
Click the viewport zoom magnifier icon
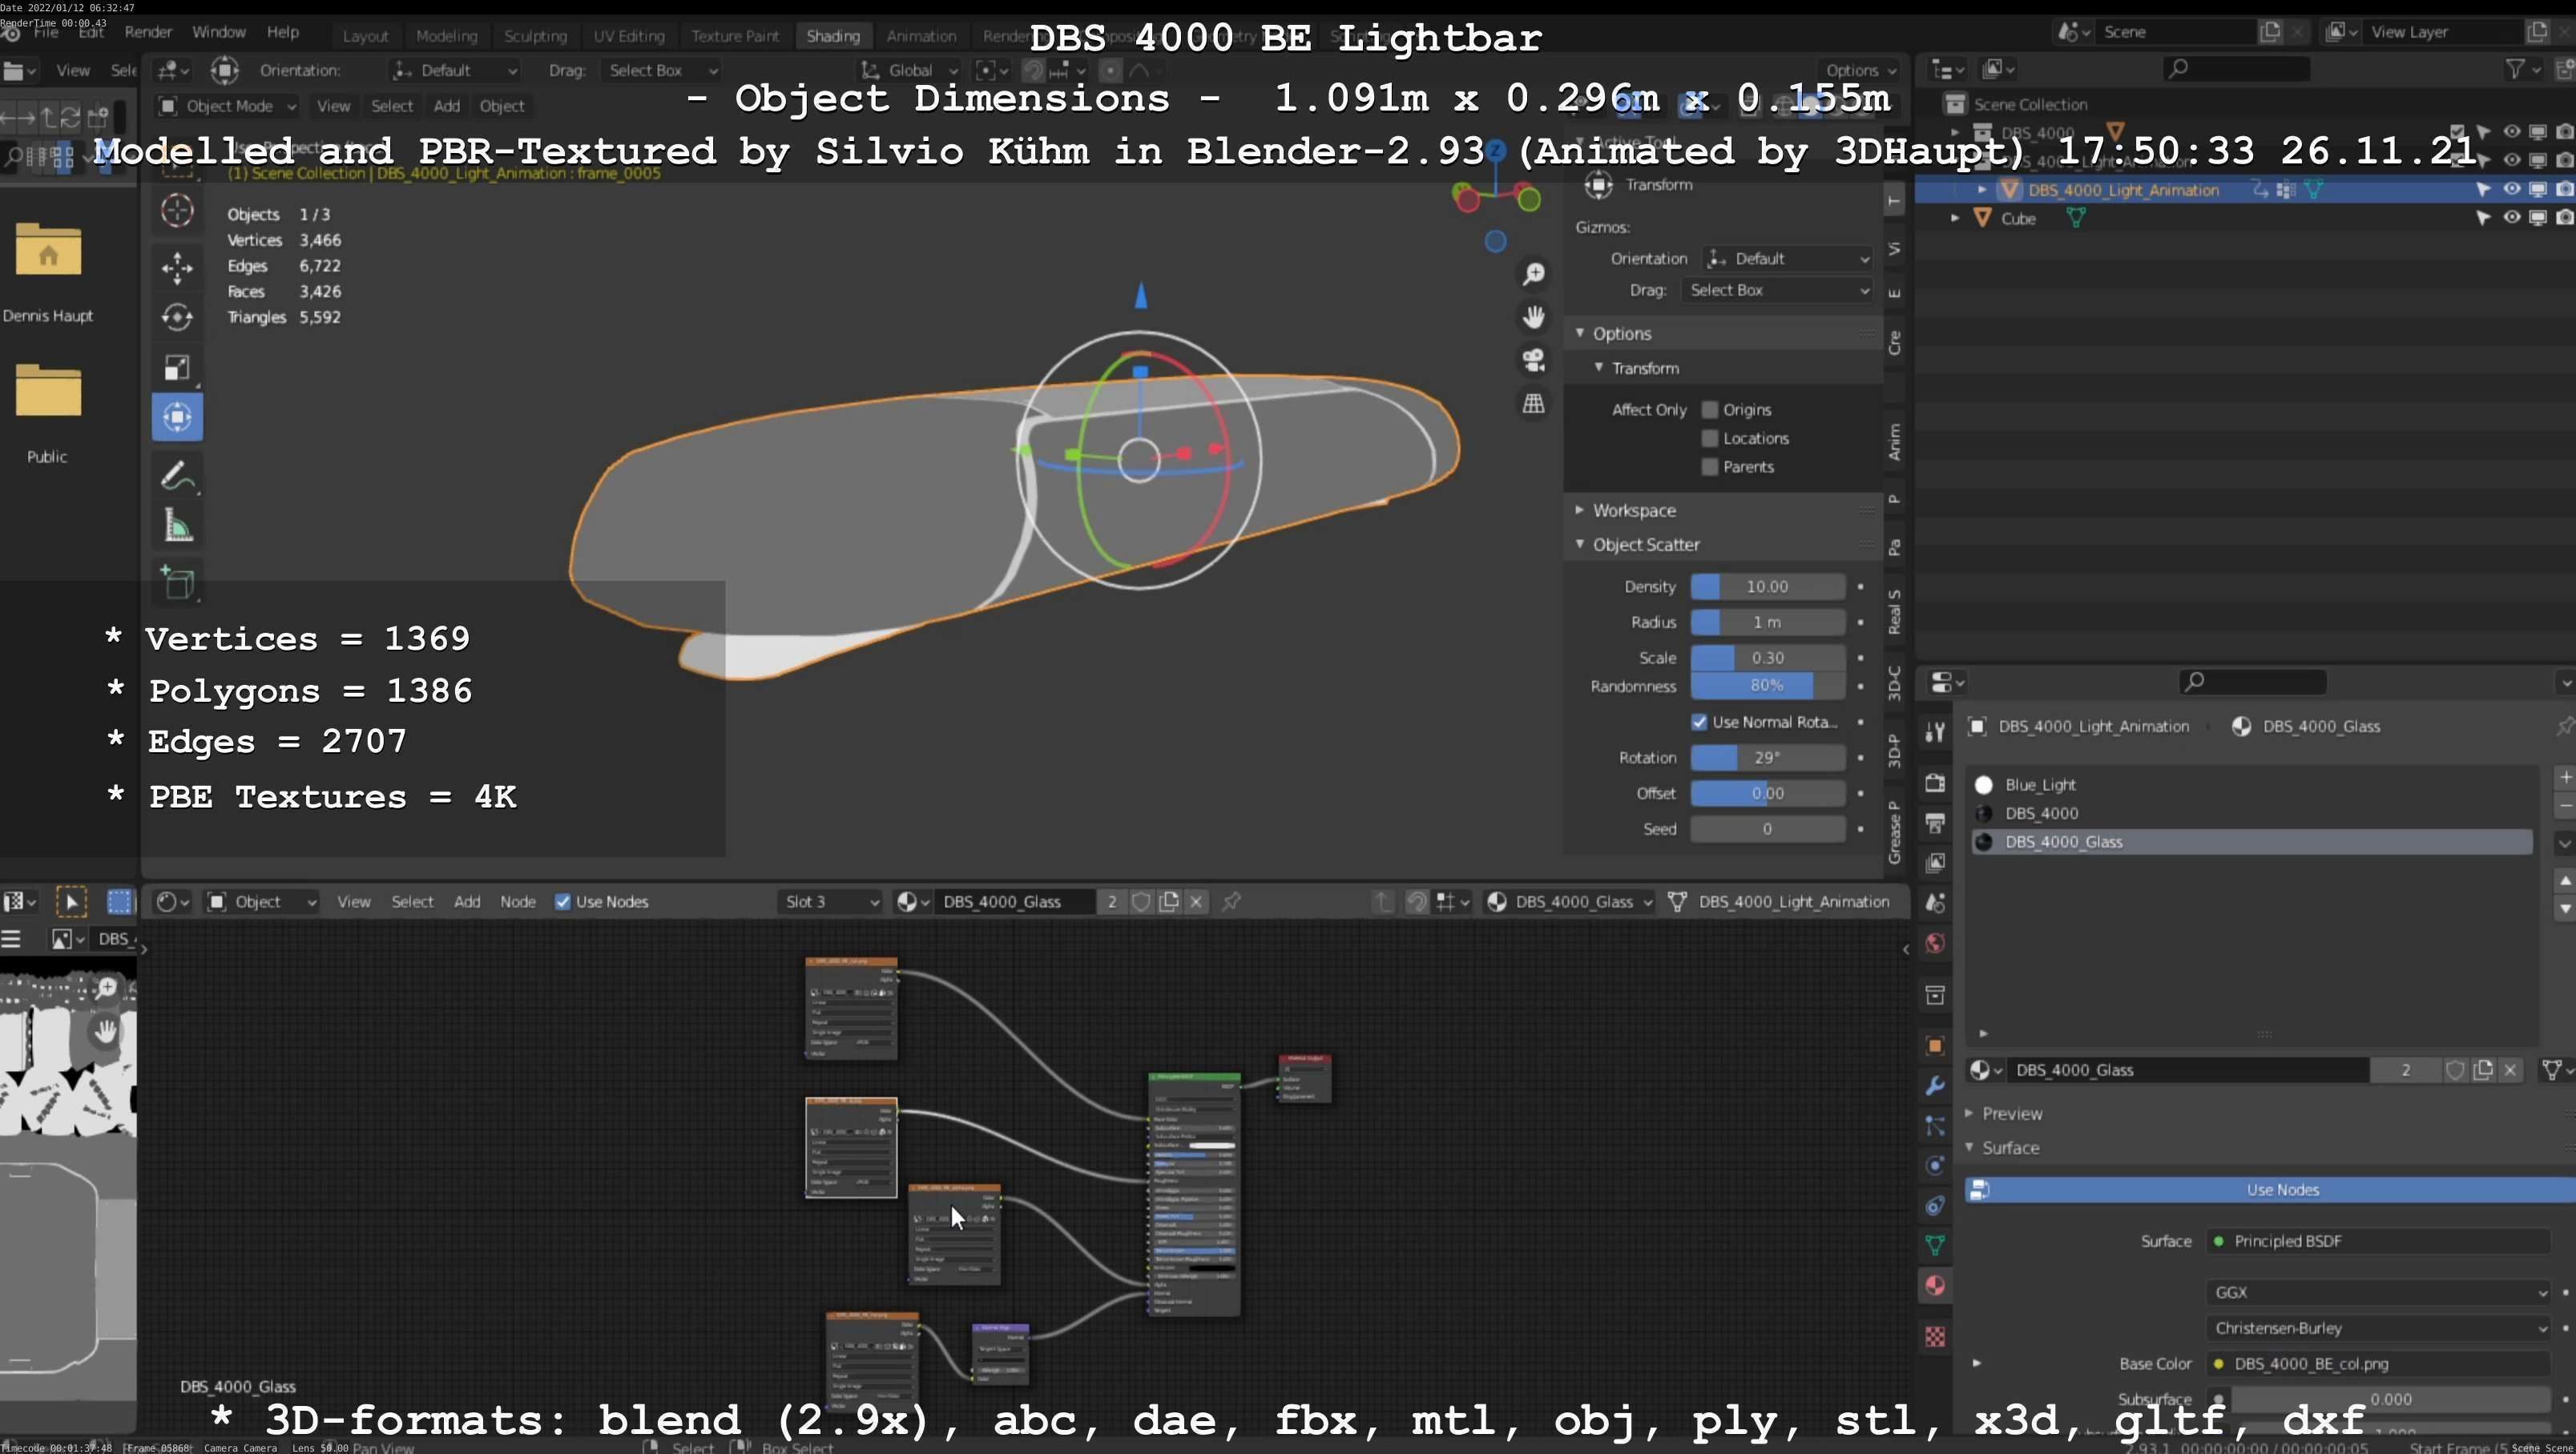tap(1533, 274)
